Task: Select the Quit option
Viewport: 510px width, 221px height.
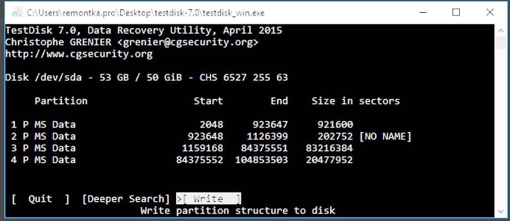Action: pyautogui.click(x=40, y=199)
